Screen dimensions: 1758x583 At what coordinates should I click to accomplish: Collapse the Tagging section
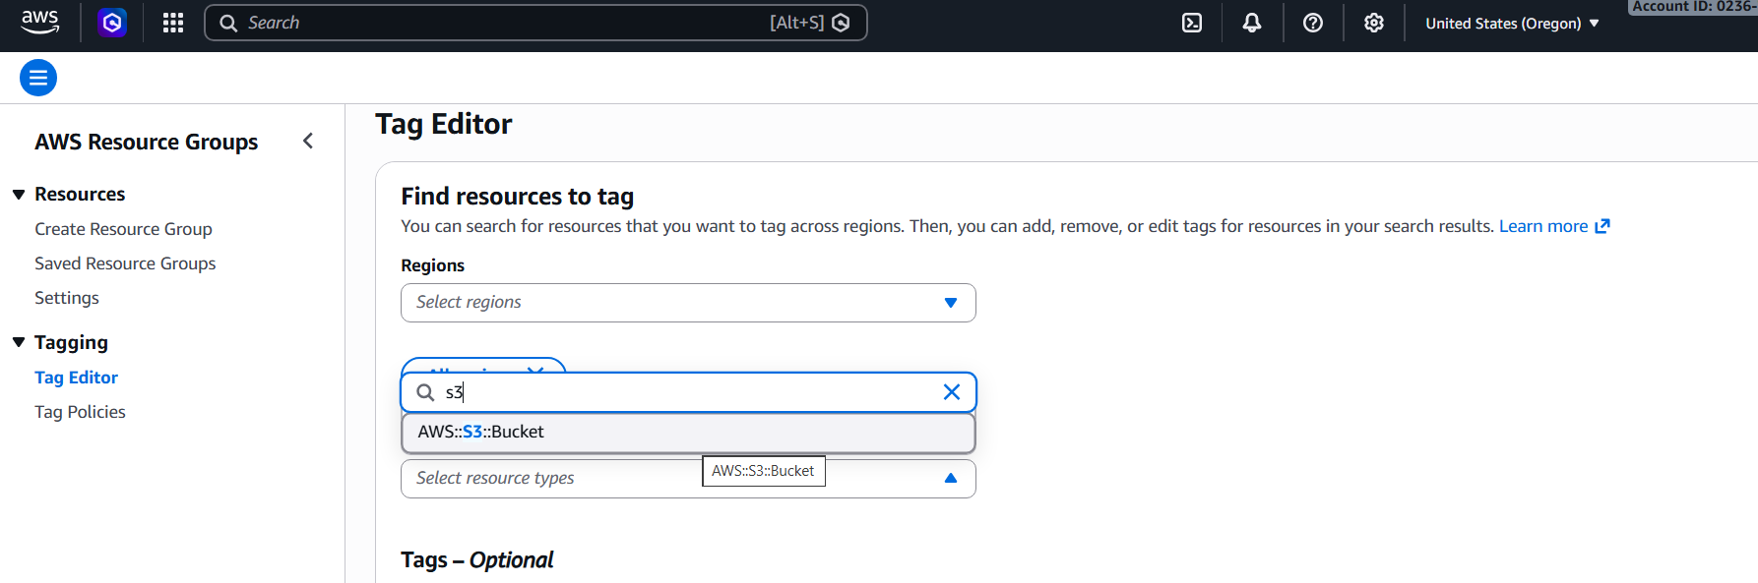coord(19,342)
